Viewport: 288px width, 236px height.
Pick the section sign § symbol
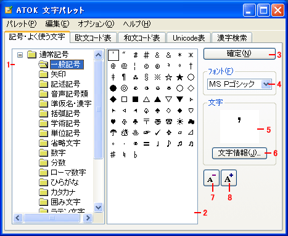click(146, 77)
